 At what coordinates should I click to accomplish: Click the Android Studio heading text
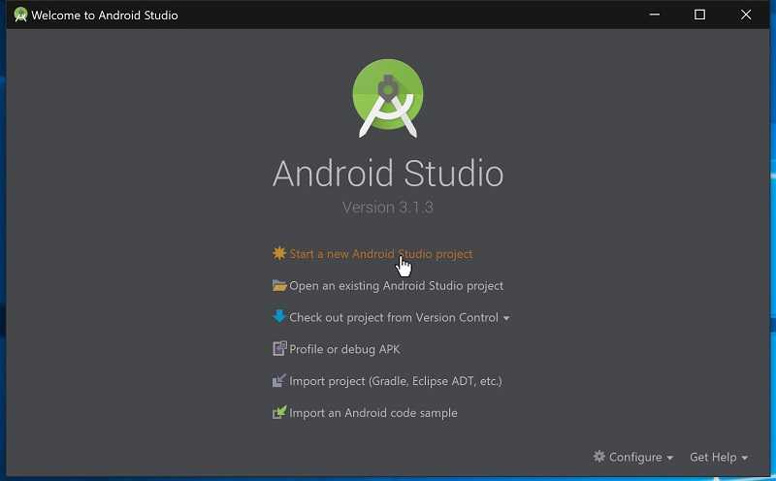[x=388, y=174]
